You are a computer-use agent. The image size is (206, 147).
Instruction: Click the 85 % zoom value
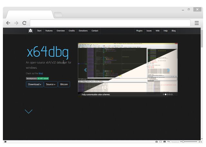200,142
